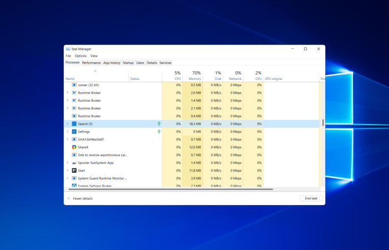Click the vertical scrollbar thumb
Image resolution: width=389 pixels, height=250 pixels.
coord(323,123)
